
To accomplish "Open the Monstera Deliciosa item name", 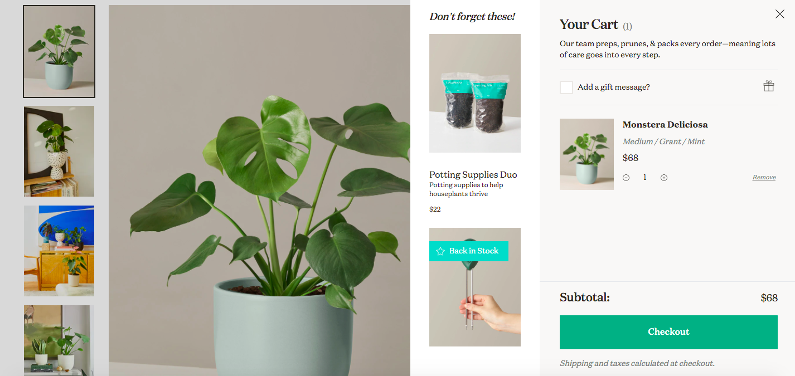I will click(x=665, y=125).
